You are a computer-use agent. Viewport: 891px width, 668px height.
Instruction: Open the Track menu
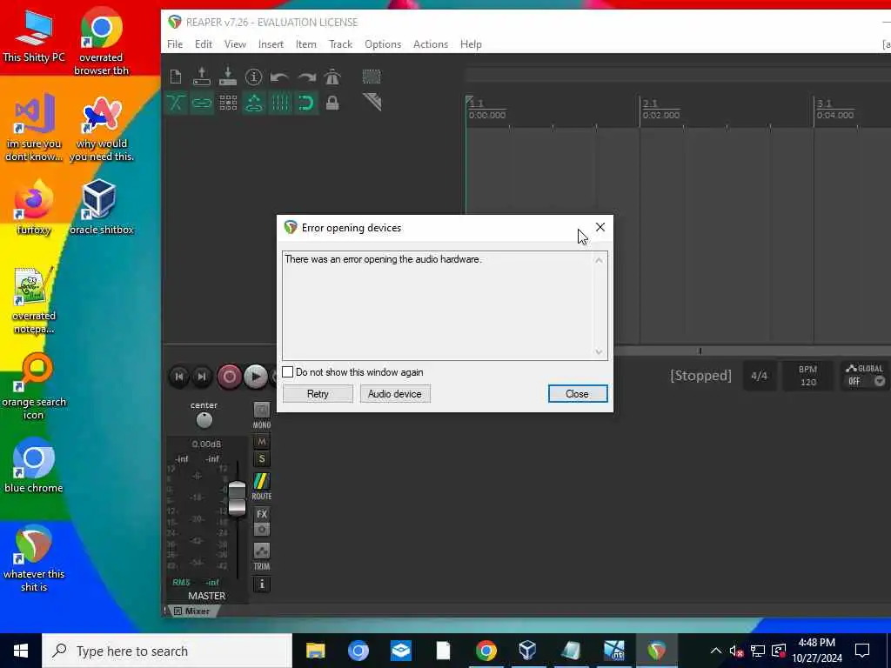click(340, 44)
